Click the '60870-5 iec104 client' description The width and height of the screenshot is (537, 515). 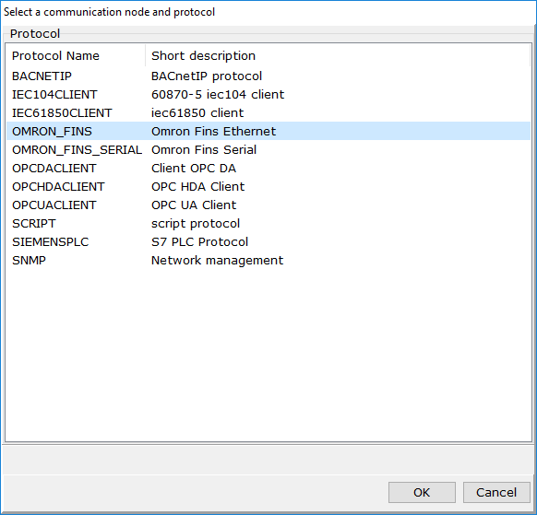click(218, 94)
